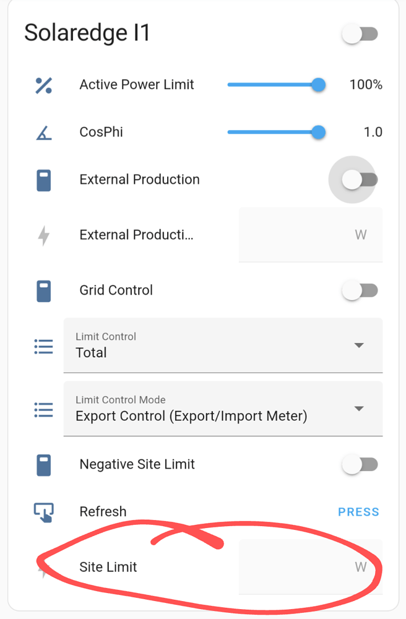The height and width of the screenshot is (619, 406).
Task: Expand the Limit Control Mode dropdown
Action: (x=358, y=409)
